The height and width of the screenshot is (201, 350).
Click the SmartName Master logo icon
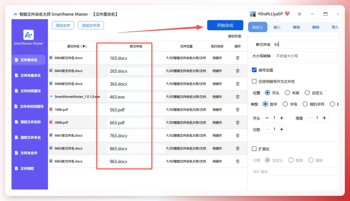coord(28,35)
